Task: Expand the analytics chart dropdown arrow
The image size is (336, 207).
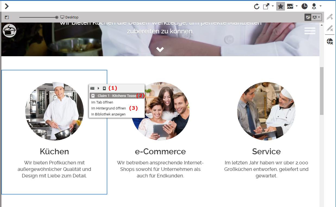Action: coord(297,6)
